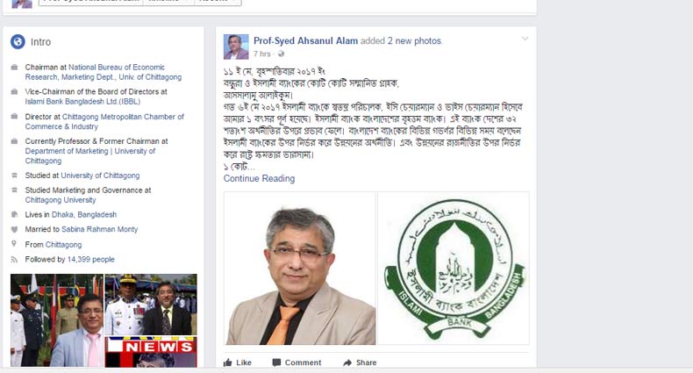Open the NEWS thumbnail photo in Intro

151,352
